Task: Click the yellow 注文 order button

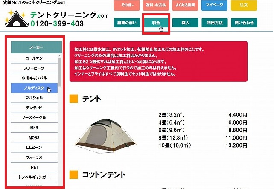Action: click(244, 5)
